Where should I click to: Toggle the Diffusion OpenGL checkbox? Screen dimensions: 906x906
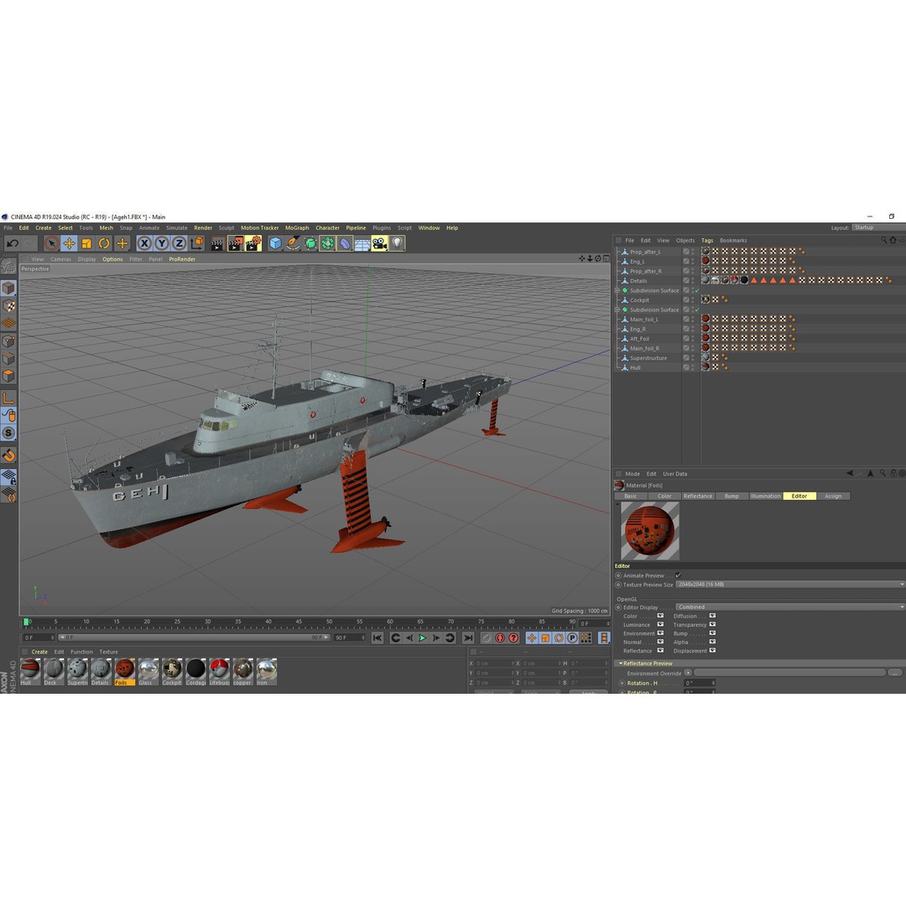tap(712, 616)
